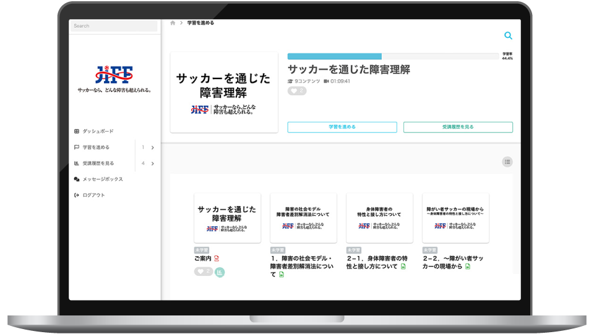This screenshot has width=594, height=334.
Task: Click the chat bubbles icon for メッセージボックス
Action: coord(77,179)
